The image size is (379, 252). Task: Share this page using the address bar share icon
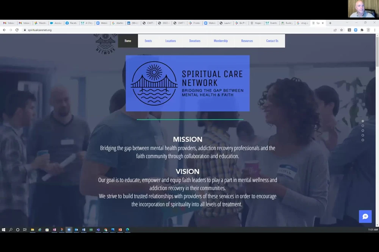point(335,30)
